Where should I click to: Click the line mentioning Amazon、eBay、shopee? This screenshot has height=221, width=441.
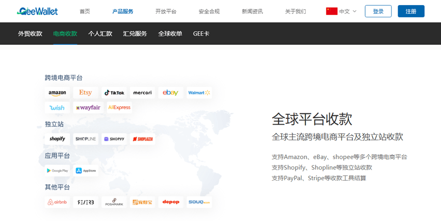click(339, 157)
